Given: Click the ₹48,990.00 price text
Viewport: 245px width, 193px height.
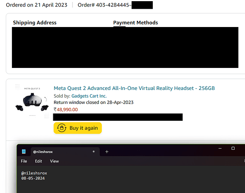Looking at the screenshot, I should (x=66, y=110).
